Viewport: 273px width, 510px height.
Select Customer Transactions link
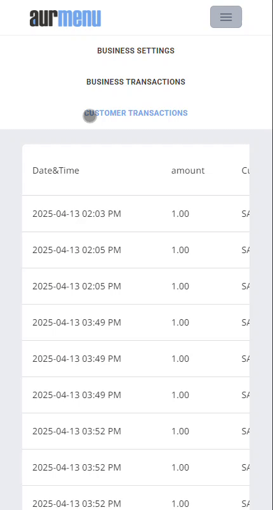click(x=136, y=113)
